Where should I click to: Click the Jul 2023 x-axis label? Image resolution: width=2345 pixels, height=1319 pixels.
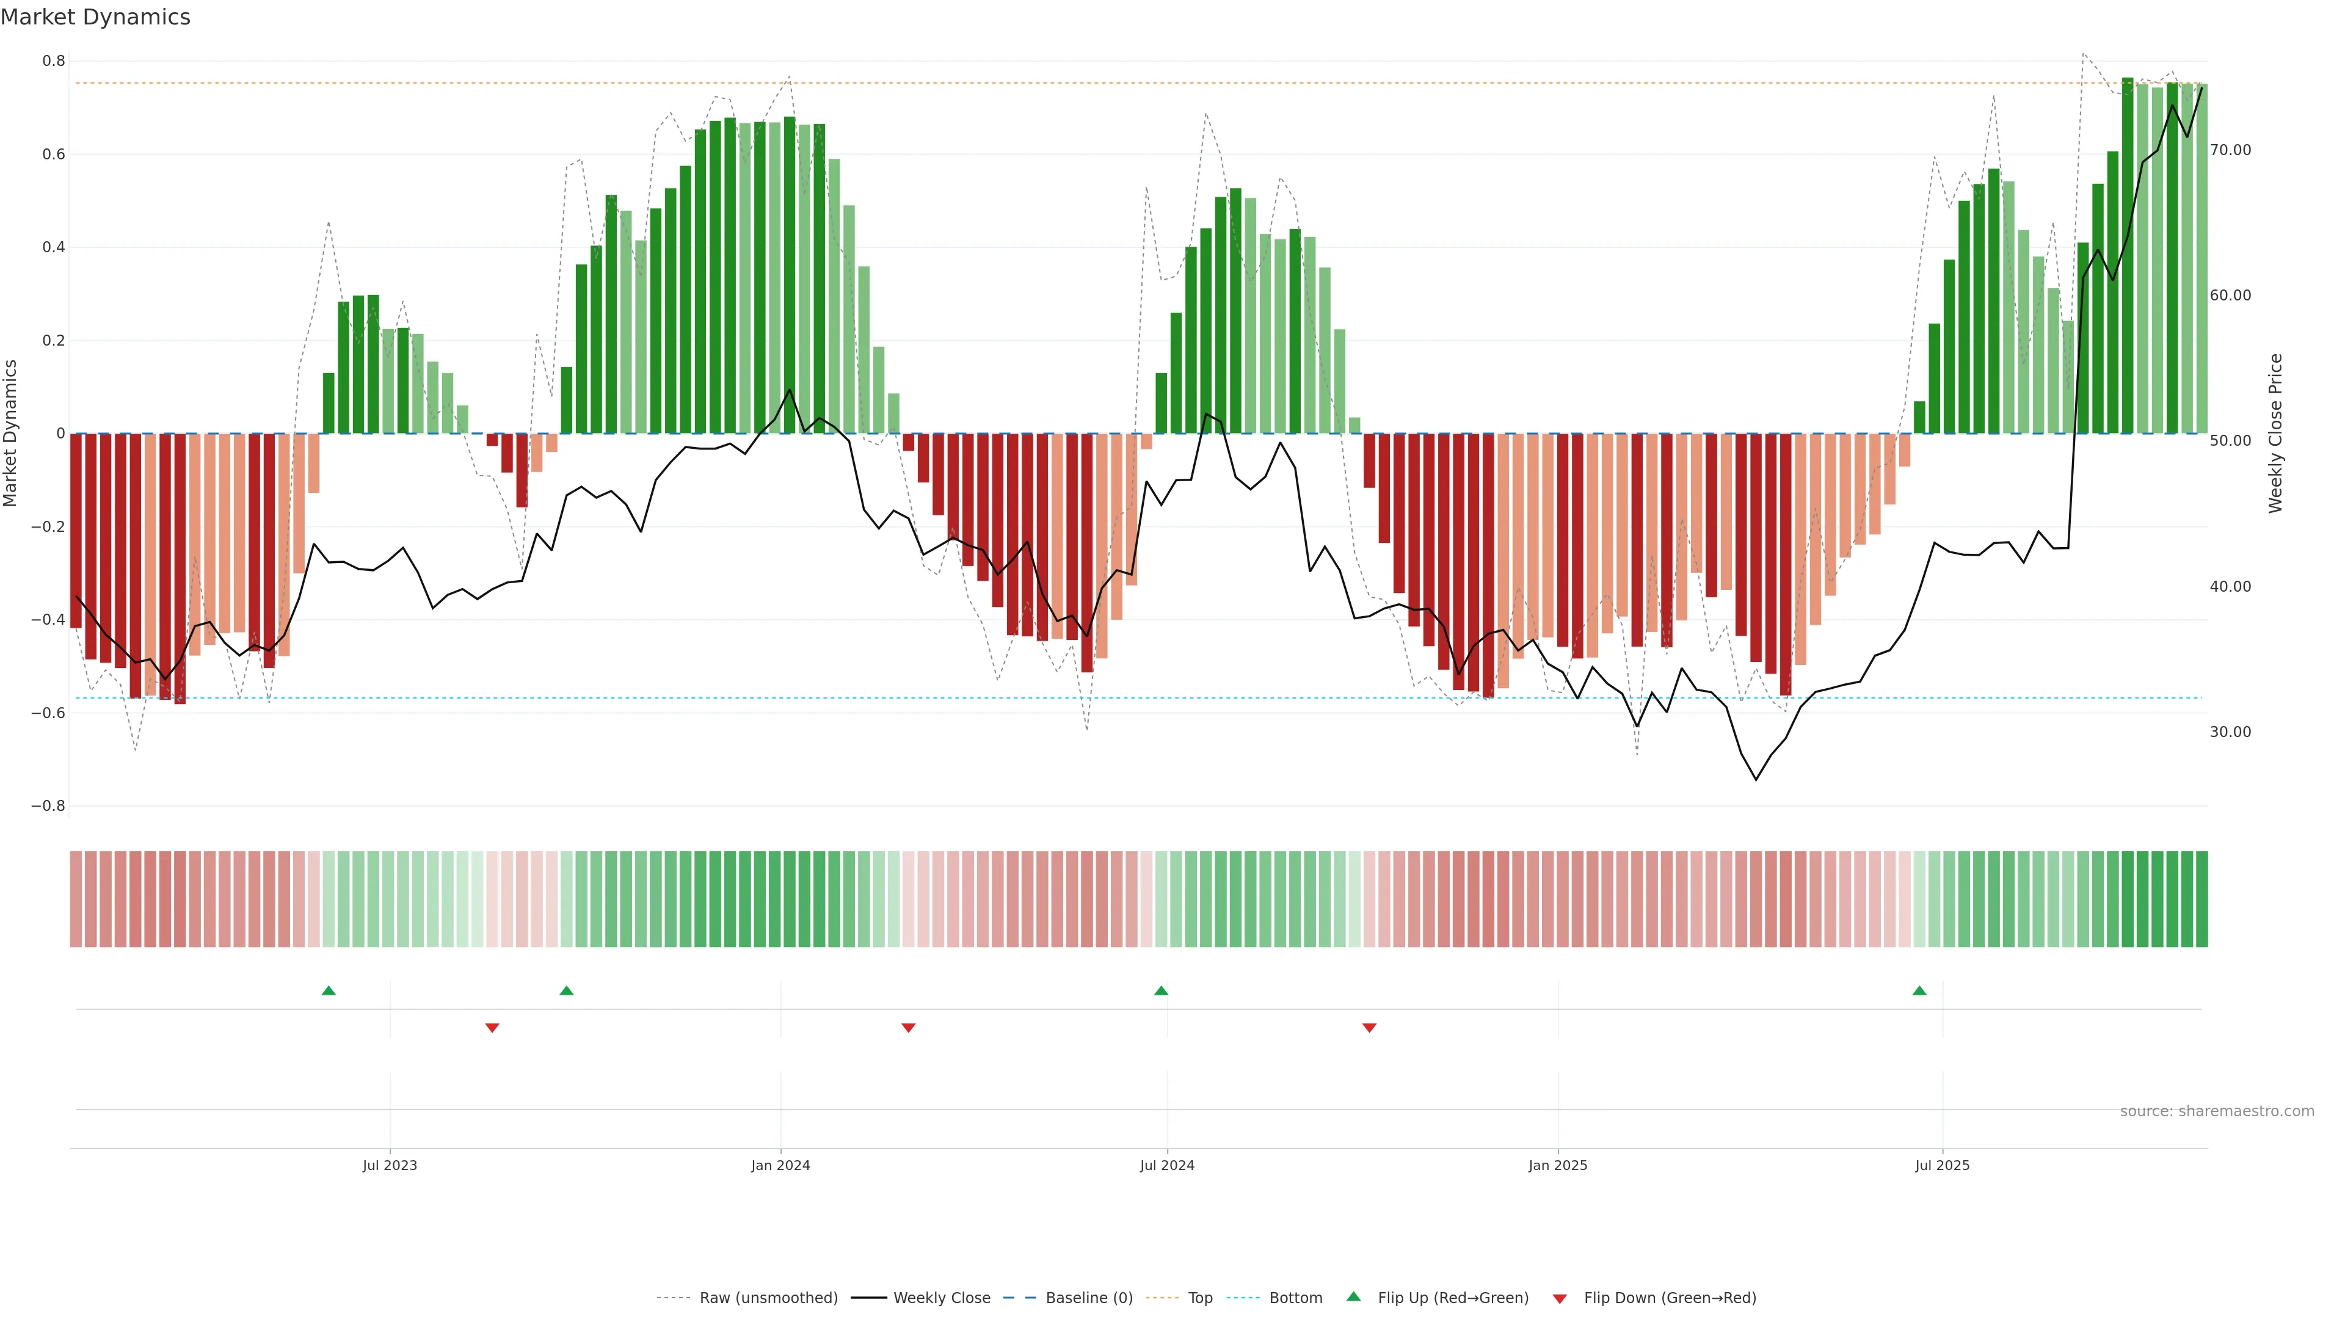coord(390,1165)
